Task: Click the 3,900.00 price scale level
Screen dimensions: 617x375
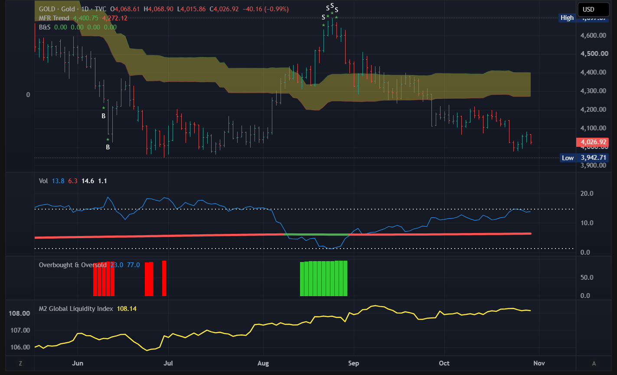Action: (594, 165)
